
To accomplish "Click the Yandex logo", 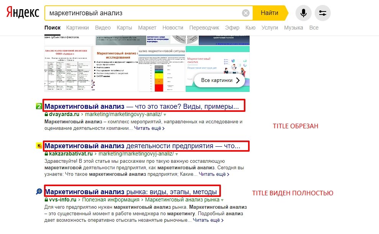I will 23,13.
